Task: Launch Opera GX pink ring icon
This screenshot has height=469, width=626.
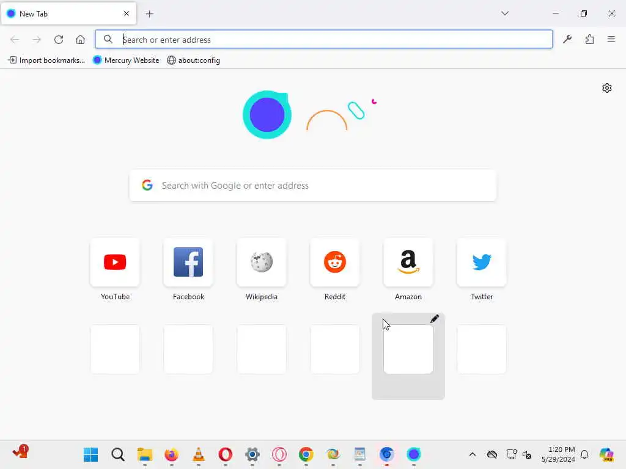Action: point(279,454)
